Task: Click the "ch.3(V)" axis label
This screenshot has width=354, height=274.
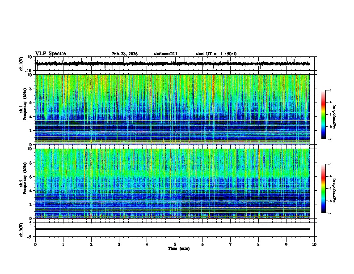Action: pos(21,230)
